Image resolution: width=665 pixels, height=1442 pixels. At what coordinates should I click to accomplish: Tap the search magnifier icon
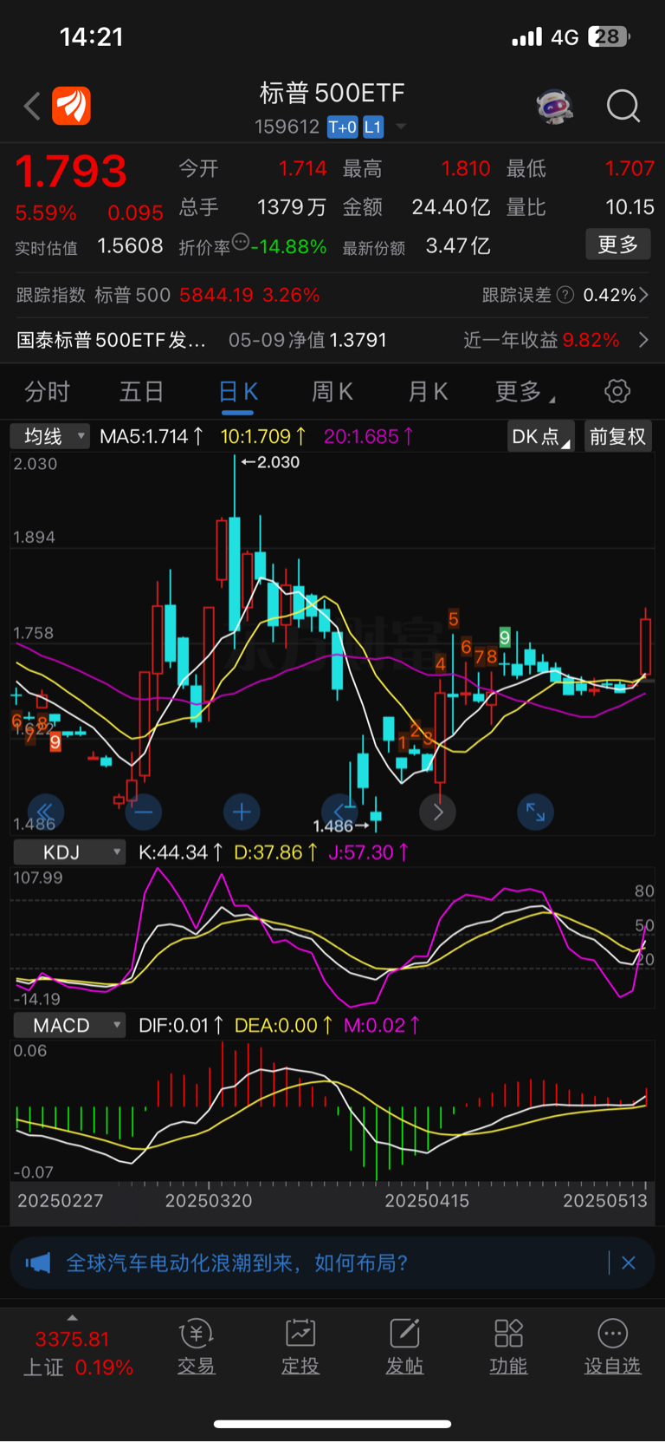[623, 107]
